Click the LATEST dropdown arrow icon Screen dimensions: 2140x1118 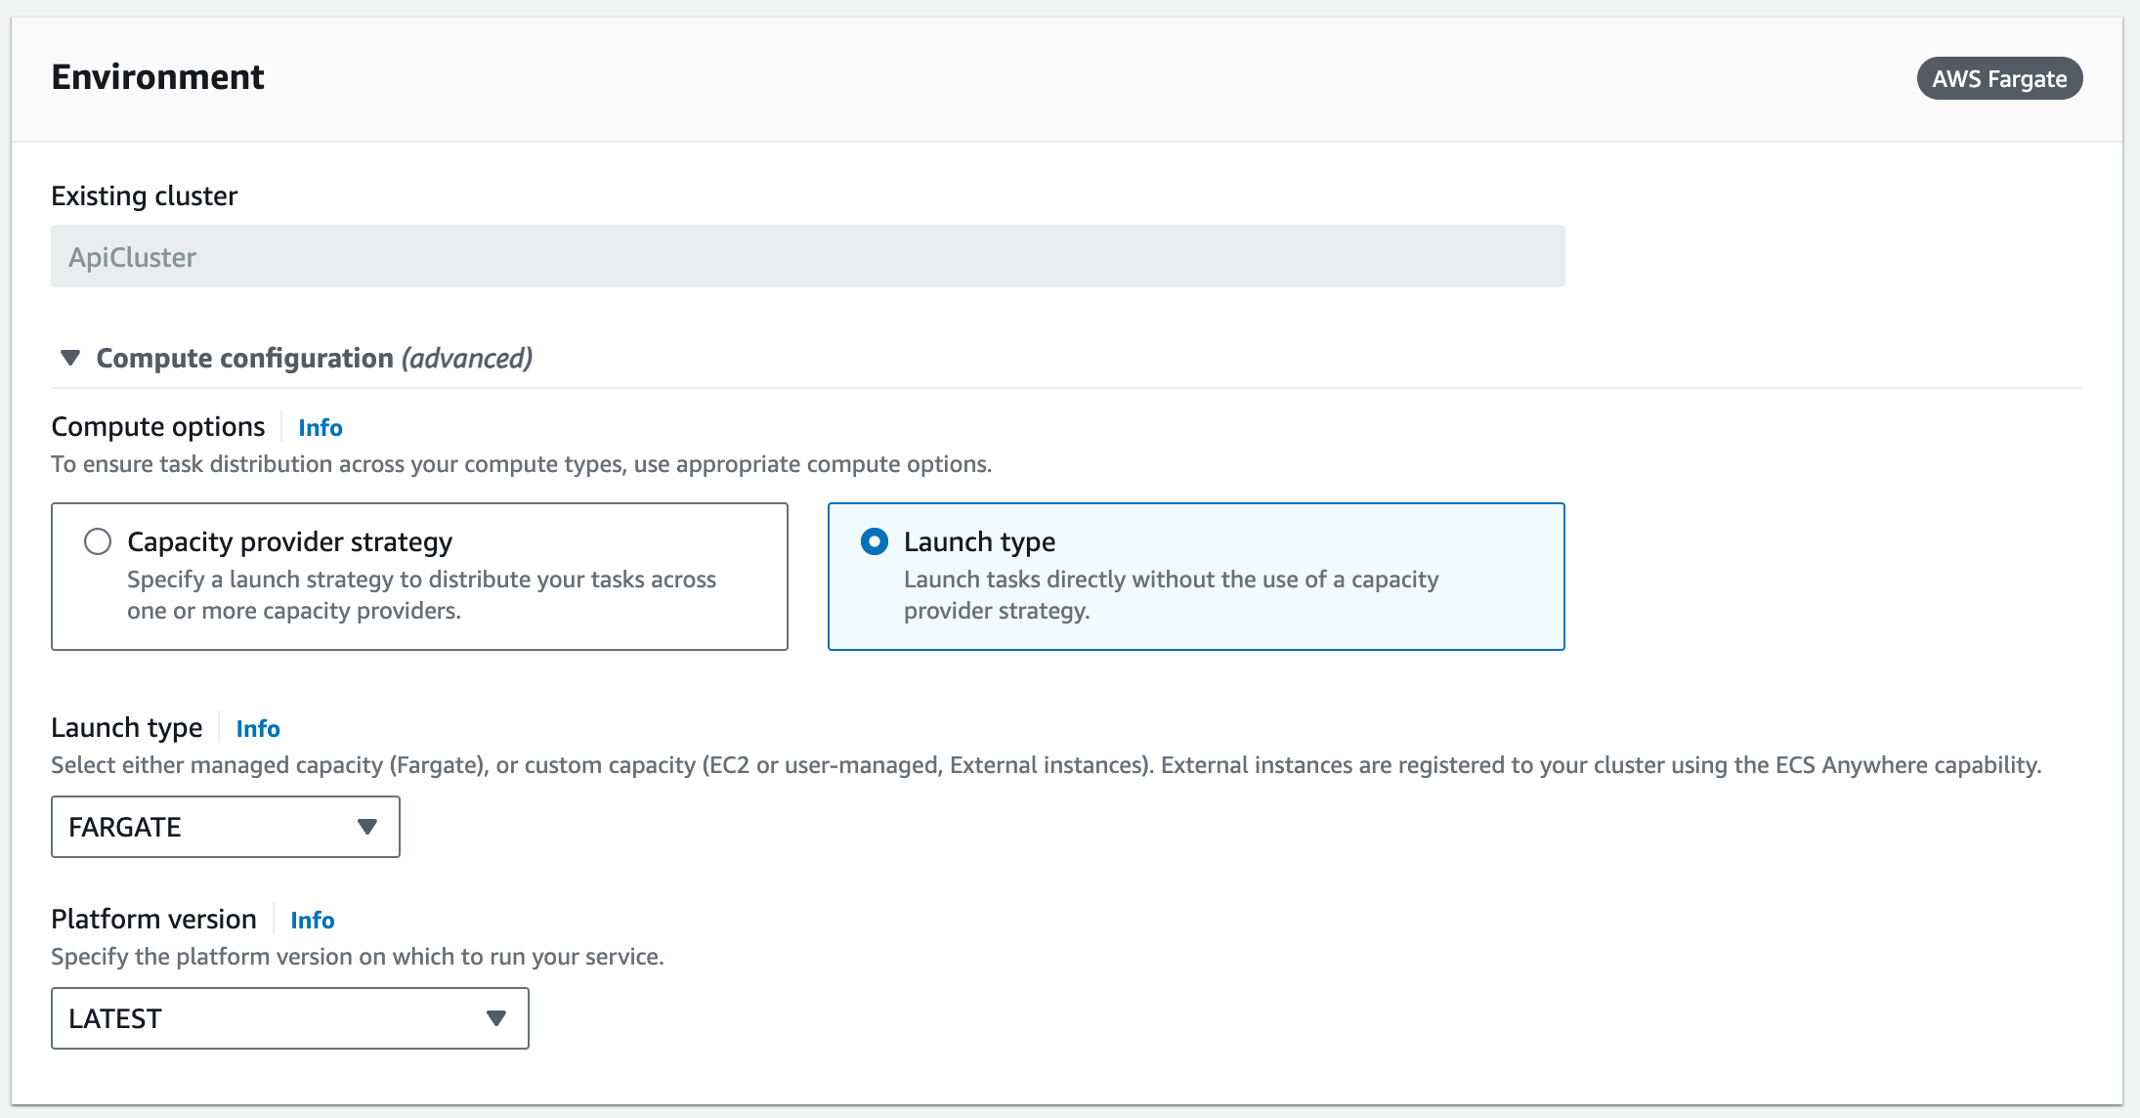pyautogui.click(x=496, y=1018)
